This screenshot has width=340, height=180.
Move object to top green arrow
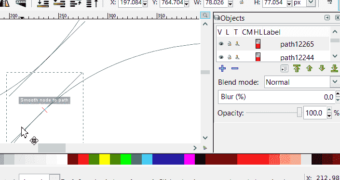coord(297,68)
